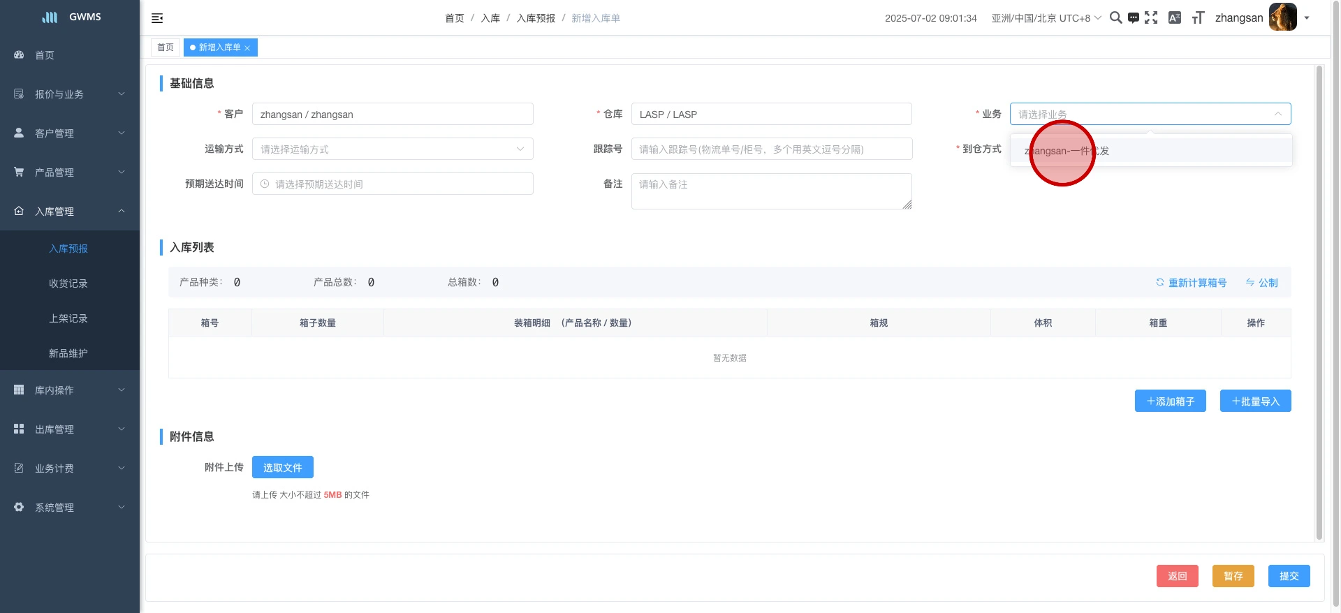1341x613 pixels.
Task: Click the language translation icon
Action: click(1175, 17)
